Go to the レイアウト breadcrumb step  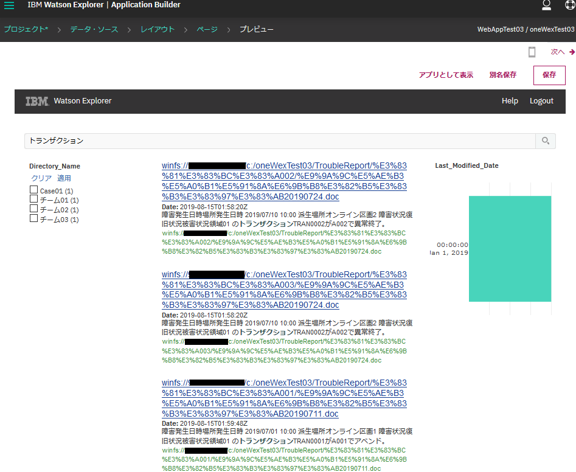pos(158,29)
